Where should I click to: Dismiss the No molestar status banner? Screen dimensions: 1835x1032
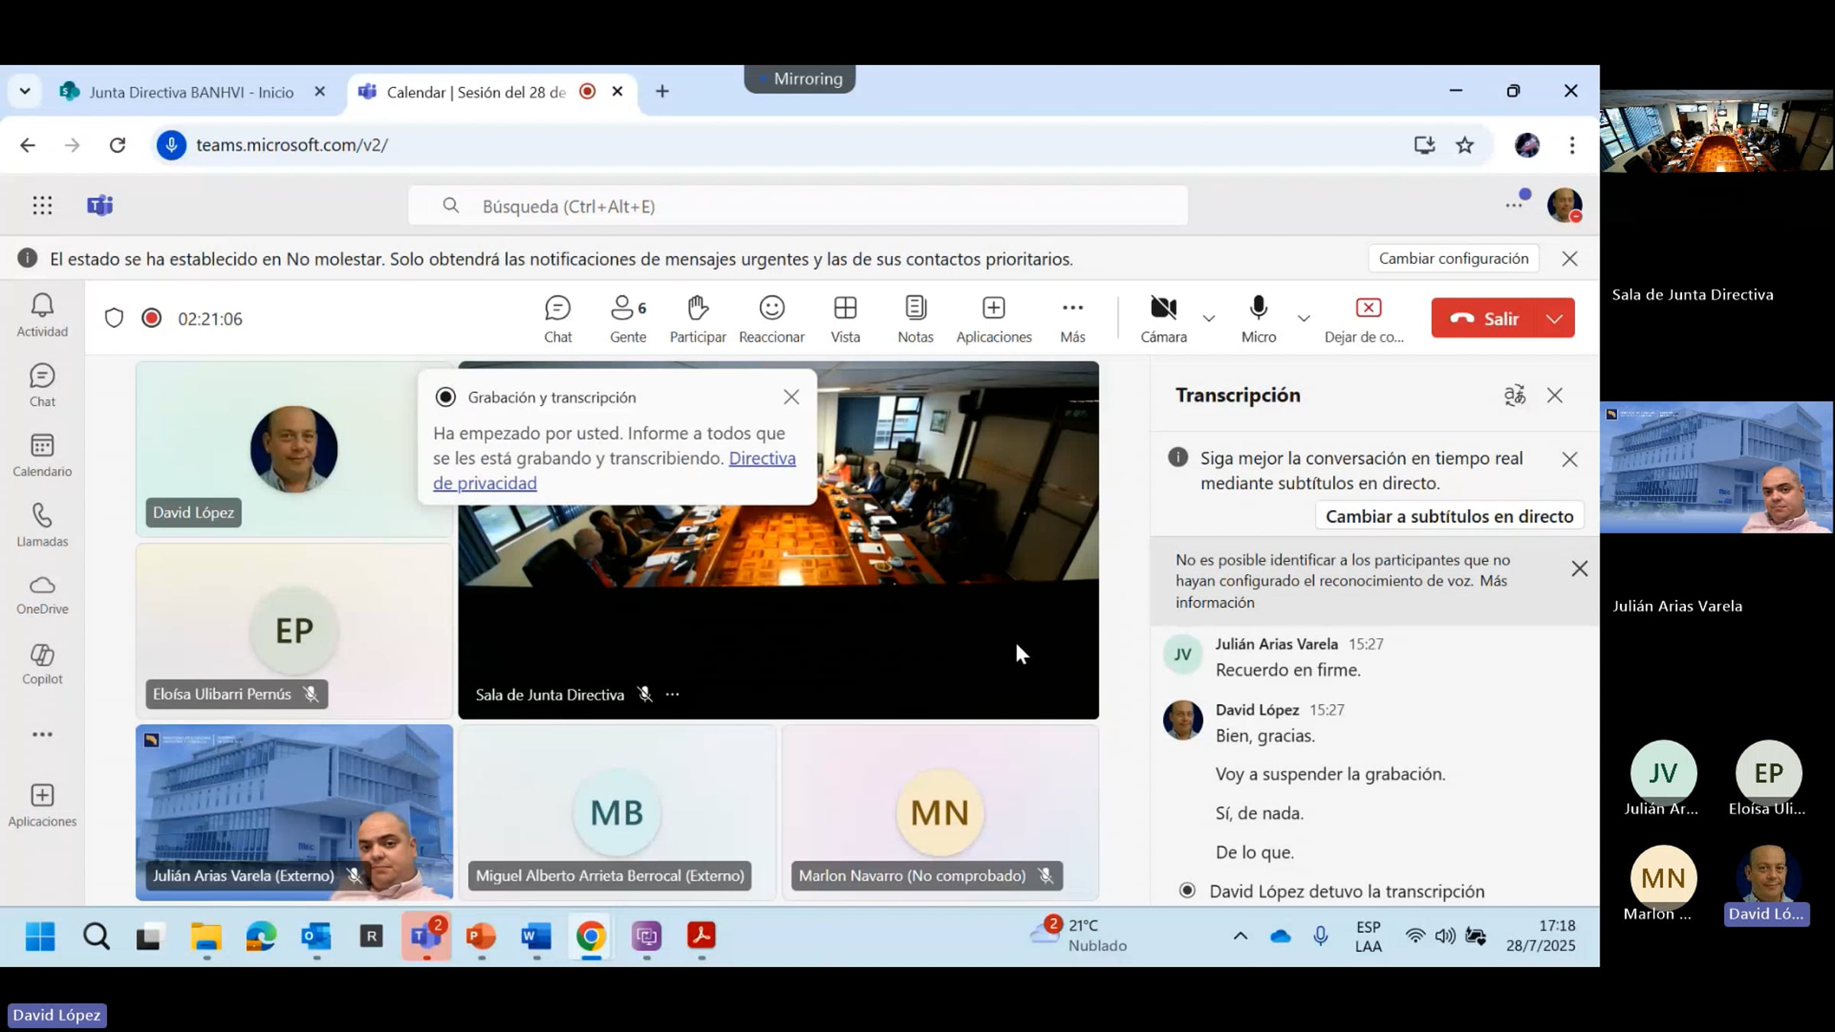tap(1569, 258)
